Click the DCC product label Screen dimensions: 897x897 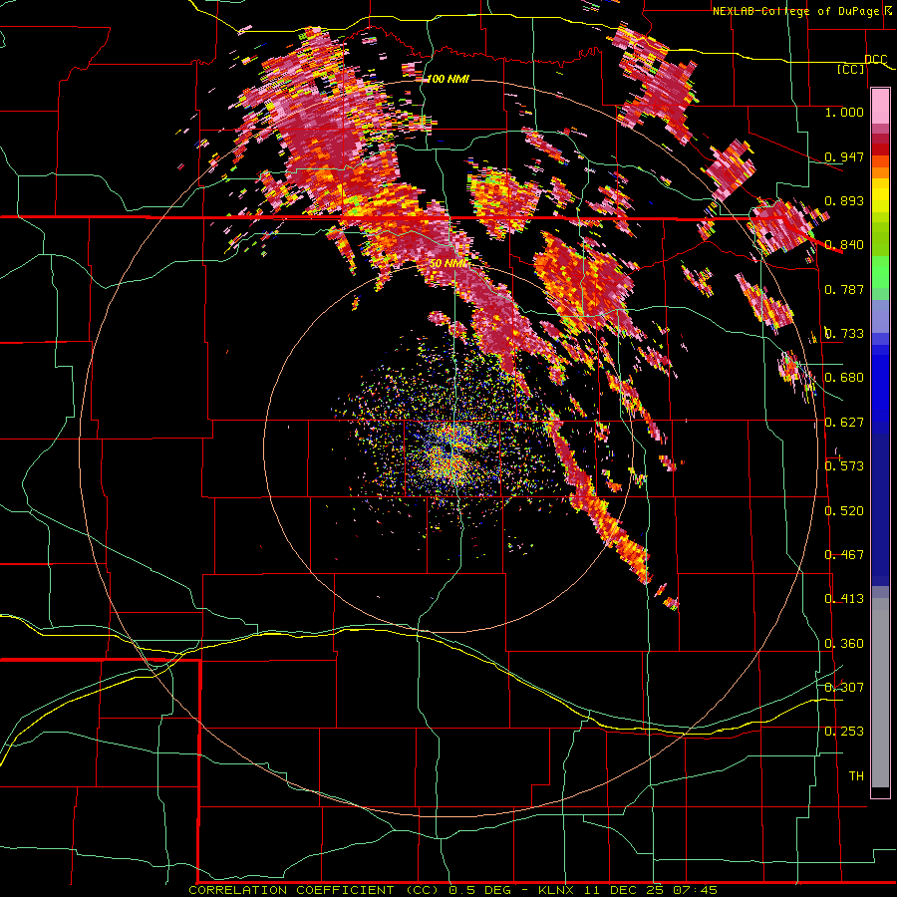click(875, 60)
